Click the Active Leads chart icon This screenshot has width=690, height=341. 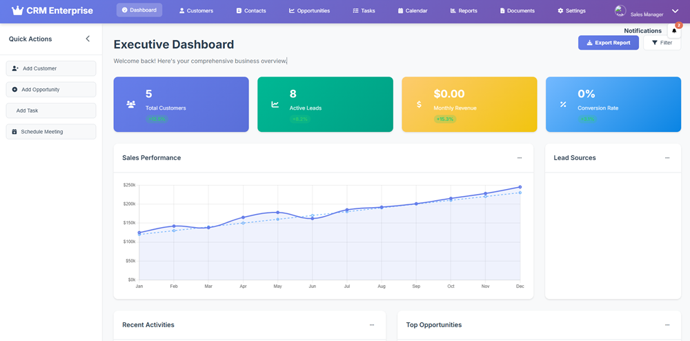[275, 105]
